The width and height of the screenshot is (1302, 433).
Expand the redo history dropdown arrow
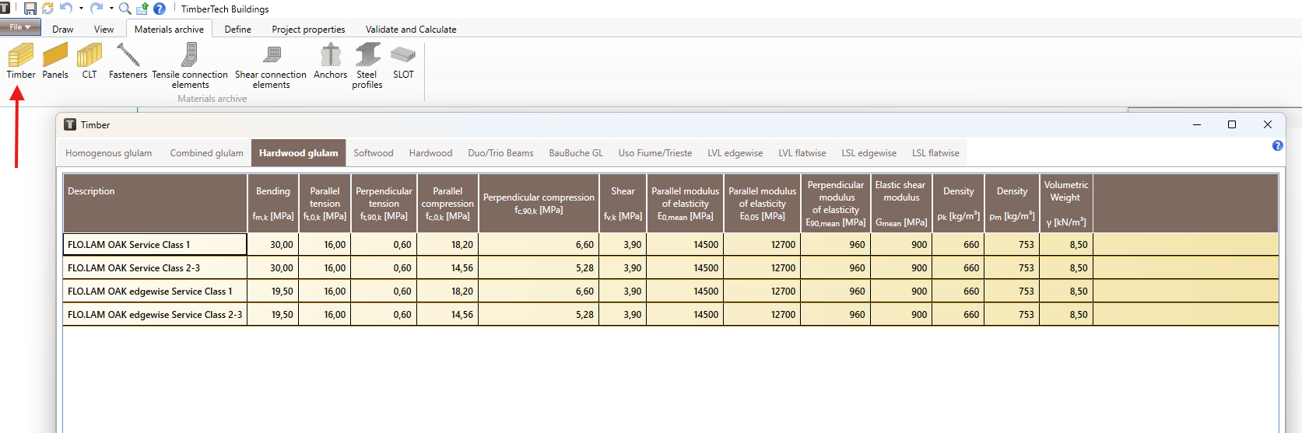pyautogui.click(x=111, y=9)
